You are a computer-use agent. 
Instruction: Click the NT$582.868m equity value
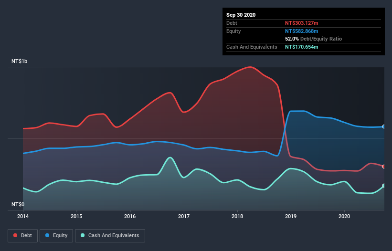click(301, 31)
